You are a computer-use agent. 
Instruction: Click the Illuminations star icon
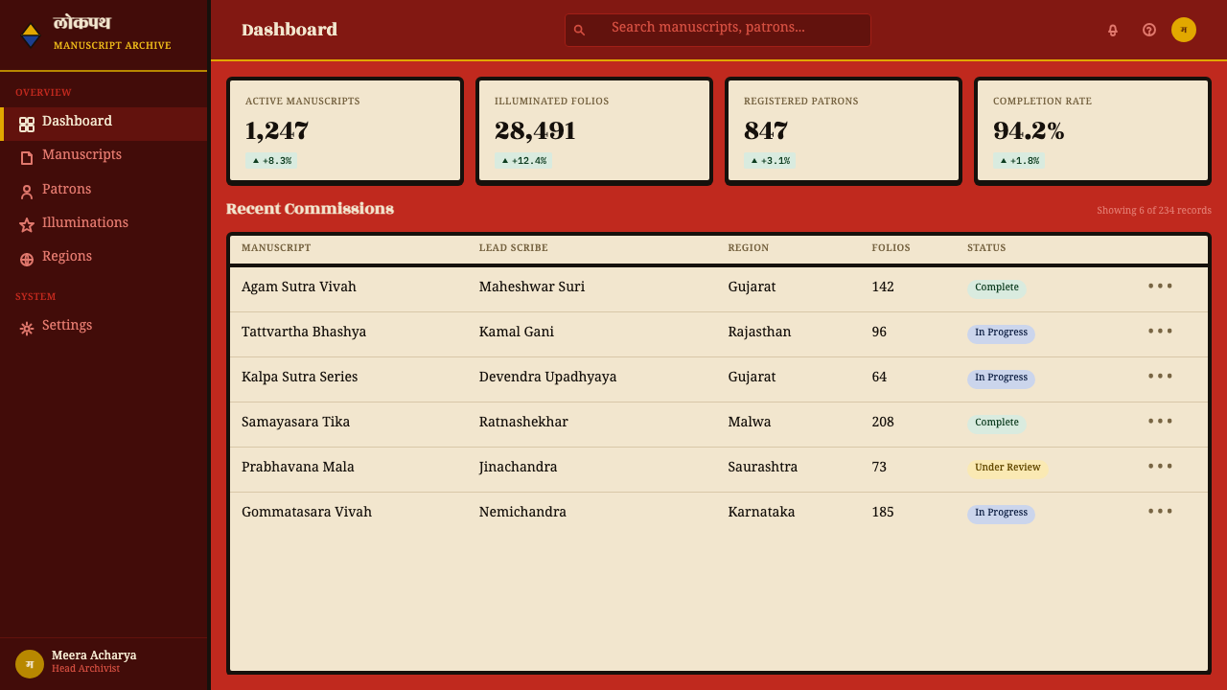27,225
